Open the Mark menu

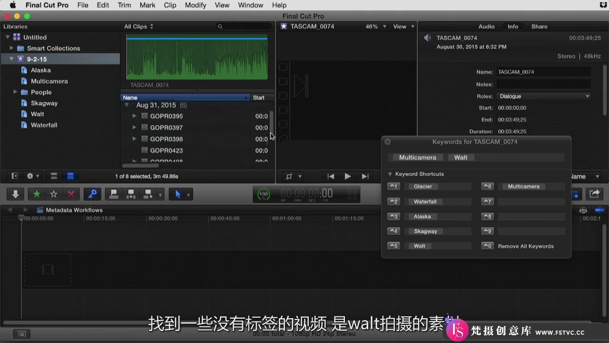click(147, 5)
